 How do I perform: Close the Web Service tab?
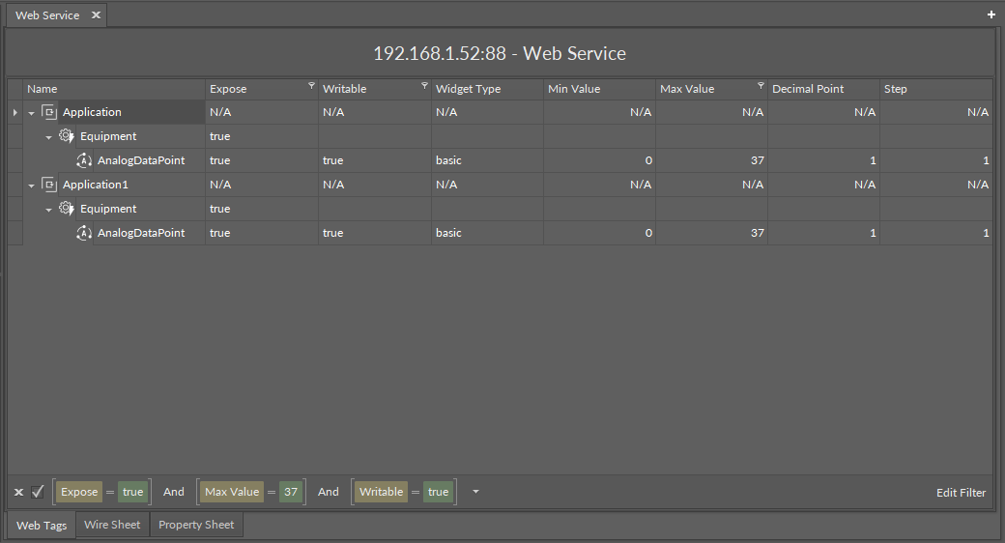(96, 15)
